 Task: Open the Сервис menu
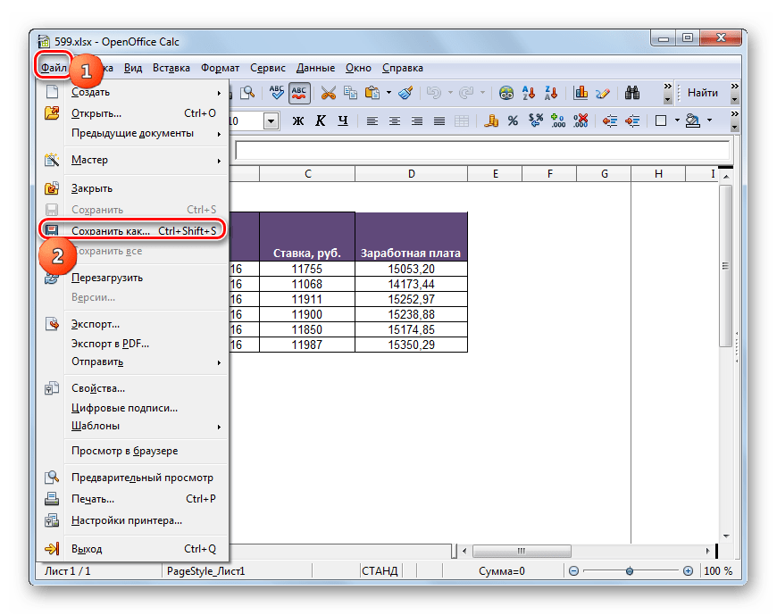(268, 68)
